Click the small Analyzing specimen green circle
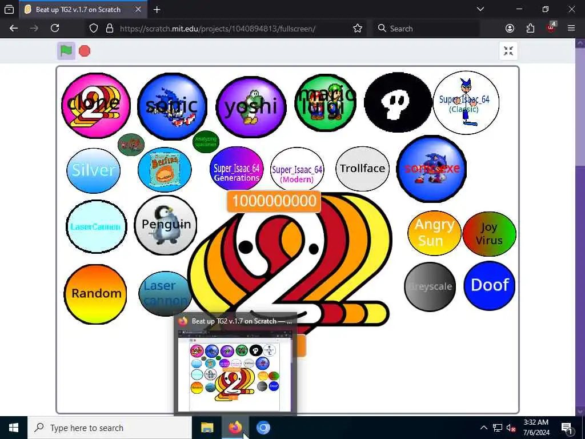The image size is (585, 439). [206, 142]
